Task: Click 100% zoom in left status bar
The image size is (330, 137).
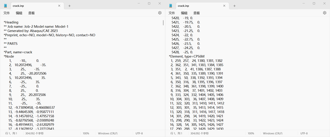Action: point(86,134)
